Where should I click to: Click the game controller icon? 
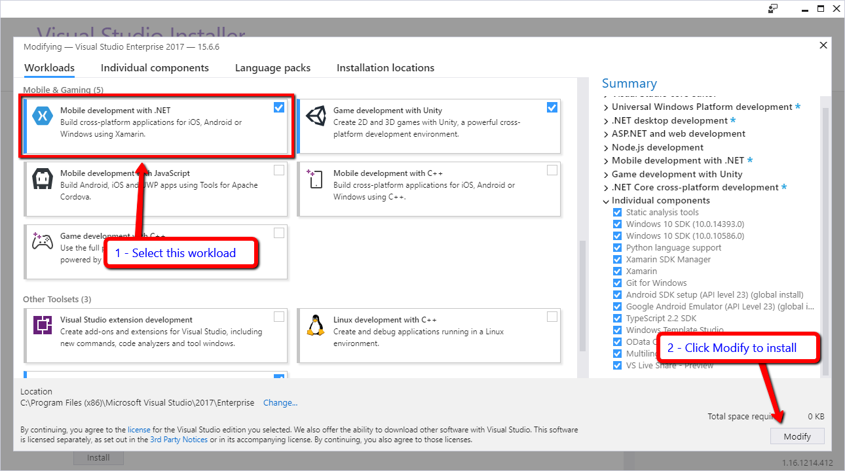(x=43, y=241)
